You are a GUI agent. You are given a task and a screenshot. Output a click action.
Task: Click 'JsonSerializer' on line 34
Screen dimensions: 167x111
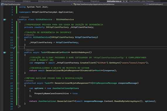47,101
